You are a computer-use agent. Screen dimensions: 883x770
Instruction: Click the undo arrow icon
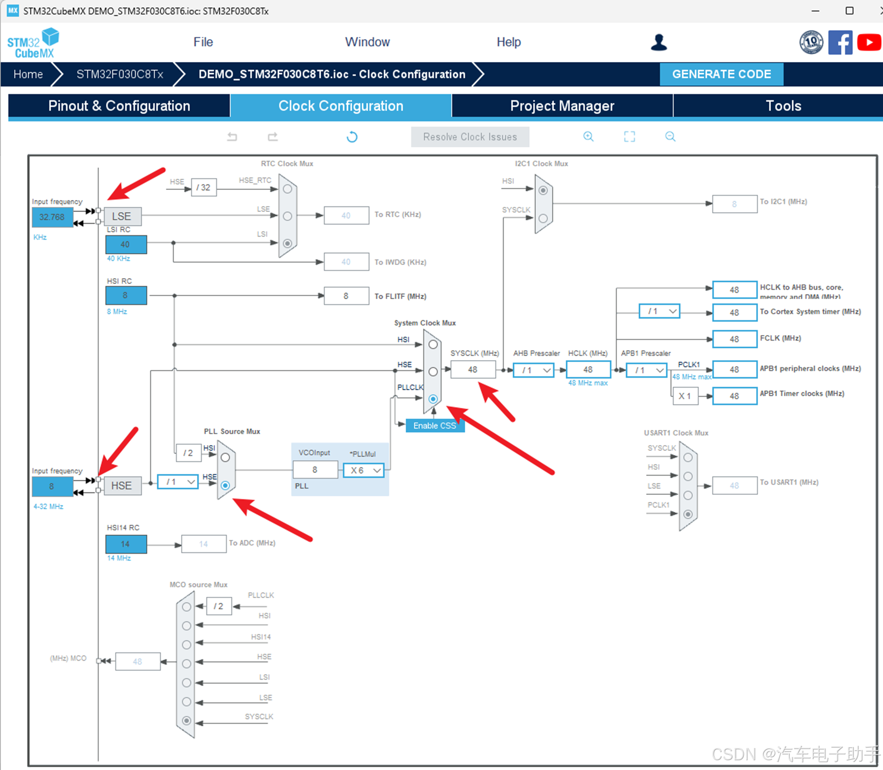coord(232,137)
